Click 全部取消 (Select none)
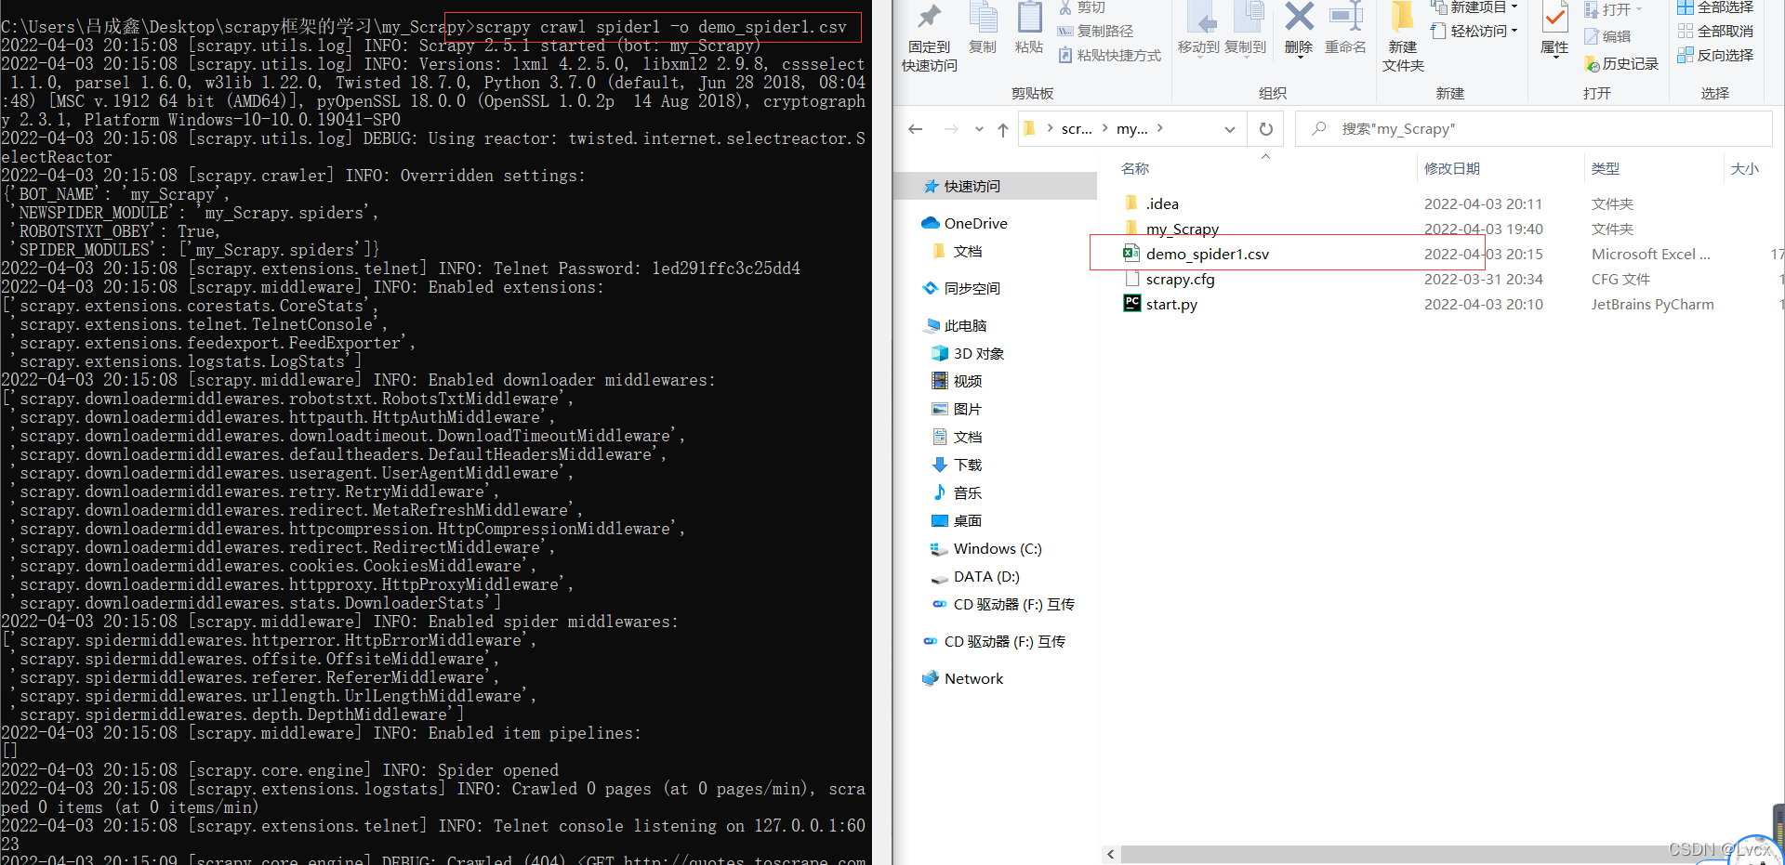The height and width of the screenshot is (865, 1785). (x=1715, y=31)
